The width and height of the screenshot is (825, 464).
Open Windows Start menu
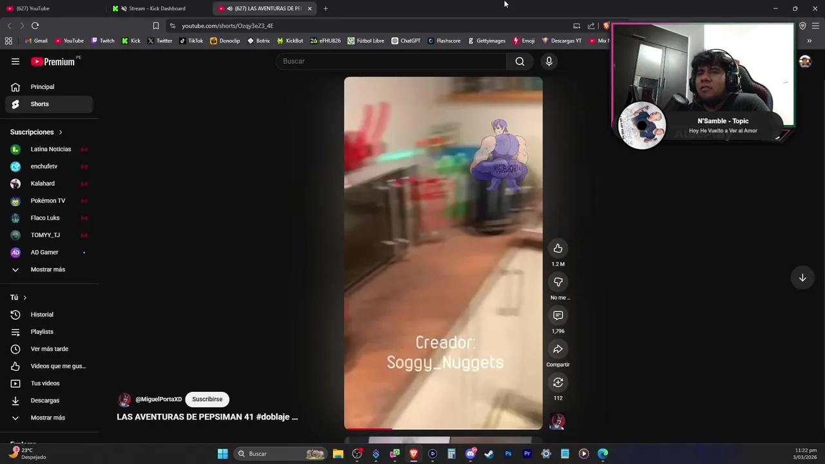(222, 454)
